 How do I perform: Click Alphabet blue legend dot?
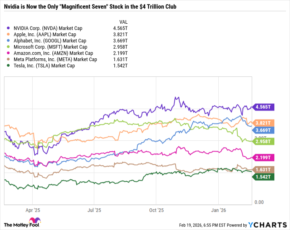(x=8, y=41)
